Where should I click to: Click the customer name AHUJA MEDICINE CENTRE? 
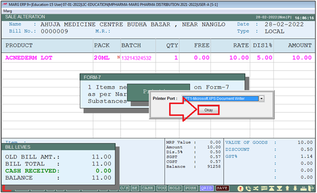pyautogui.click(x=81, y=25)
